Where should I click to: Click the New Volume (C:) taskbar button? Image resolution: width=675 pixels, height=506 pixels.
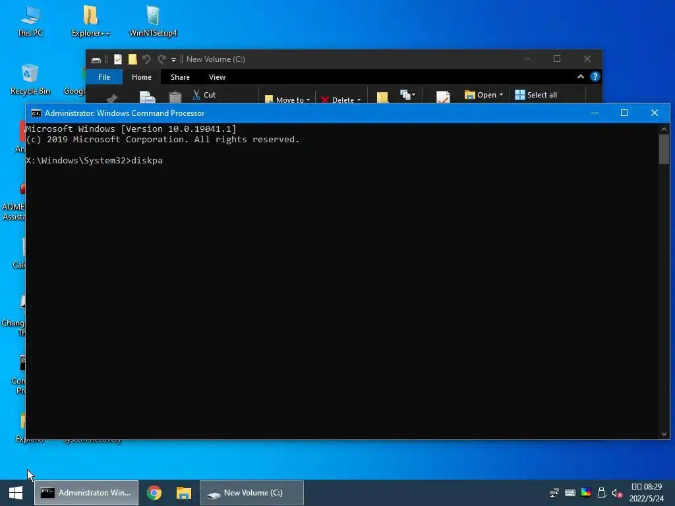tap(252, 493)
